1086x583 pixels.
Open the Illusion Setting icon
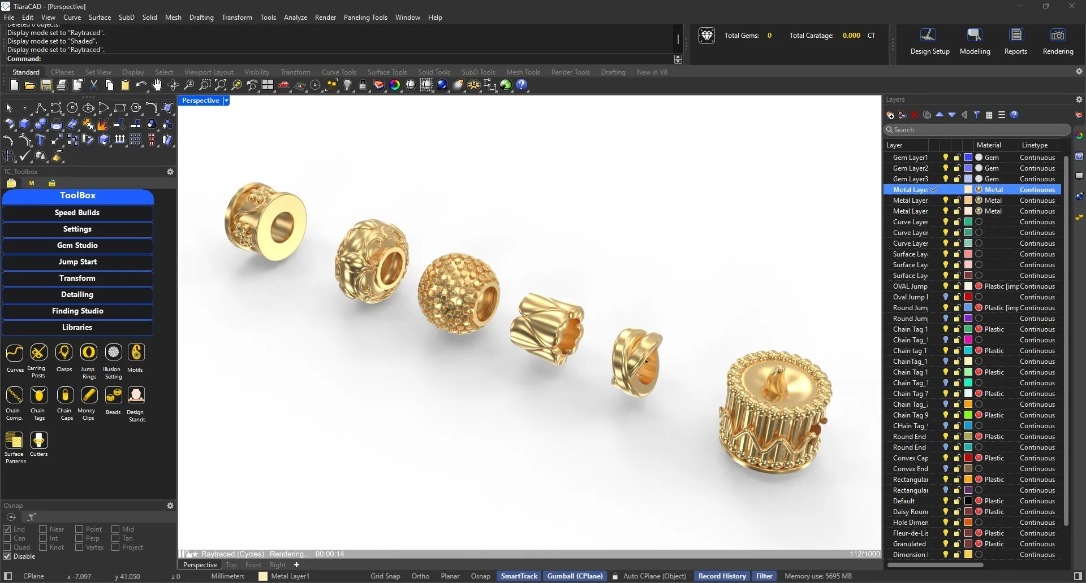tap(113, 353)
